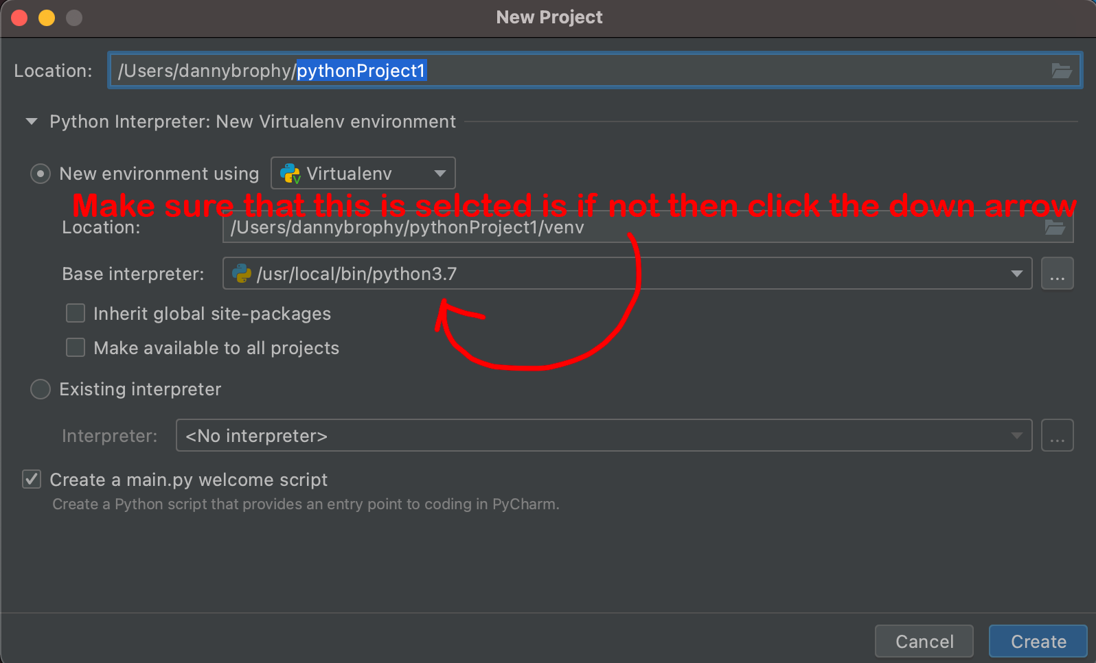Click the Create button
The image size is (1096, 663).
1037,640
